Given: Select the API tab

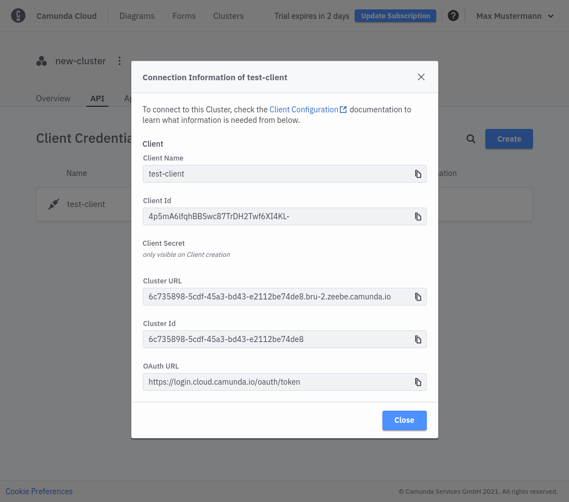Looking at the screenshot, I should [x=97, y=99].
